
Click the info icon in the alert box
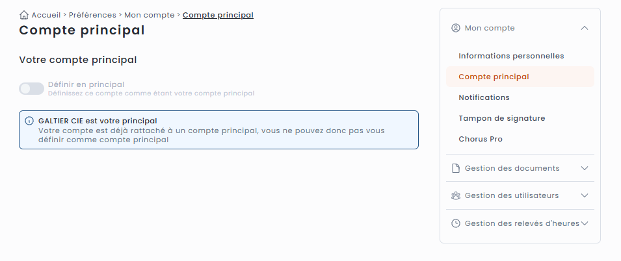(x=29, y=121)
